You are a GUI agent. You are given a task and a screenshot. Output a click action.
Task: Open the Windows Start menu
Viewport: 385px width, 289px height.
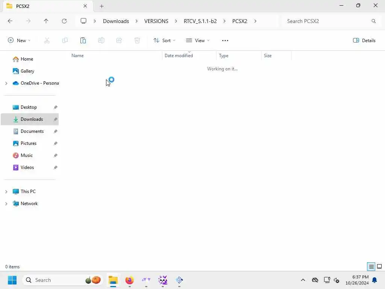12,280
